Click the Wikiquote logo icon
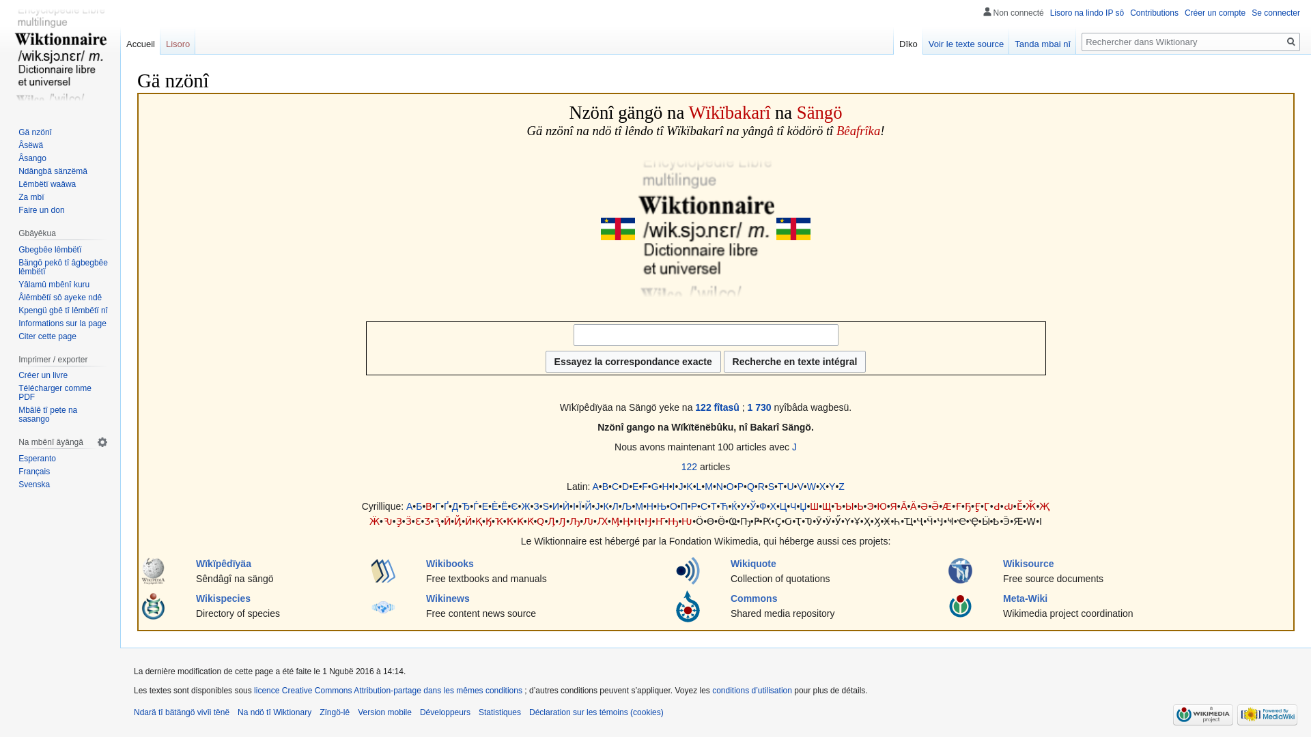The image size is (1311, 737). tap(688, 571)
